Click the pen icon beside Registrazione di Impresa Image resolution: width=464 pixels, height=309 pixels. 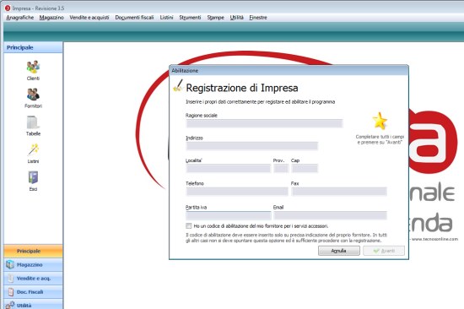click(x=178, y=85)
